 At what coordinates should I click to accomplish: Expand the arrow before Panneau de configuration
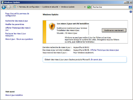18,7
